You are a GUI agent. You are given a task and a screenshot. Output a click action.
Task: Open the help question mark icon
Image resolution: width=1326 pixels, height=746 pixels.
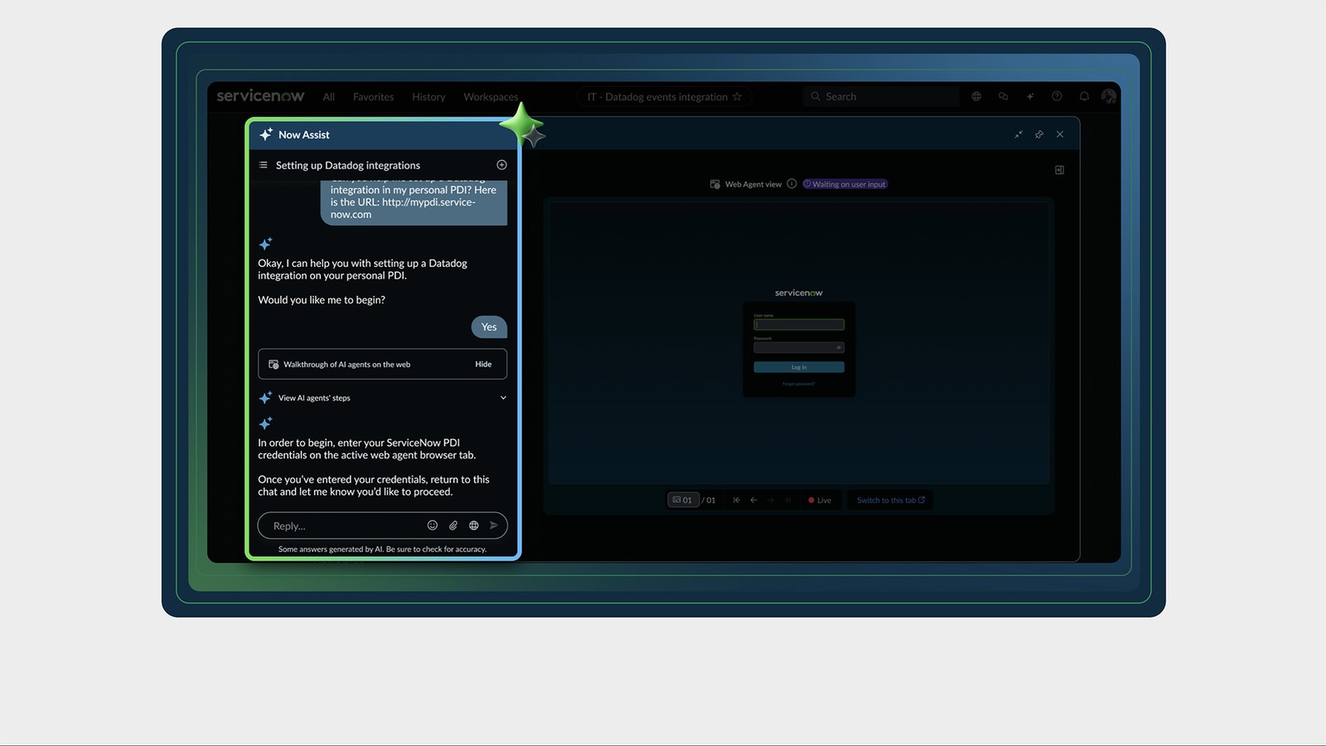1057,96
